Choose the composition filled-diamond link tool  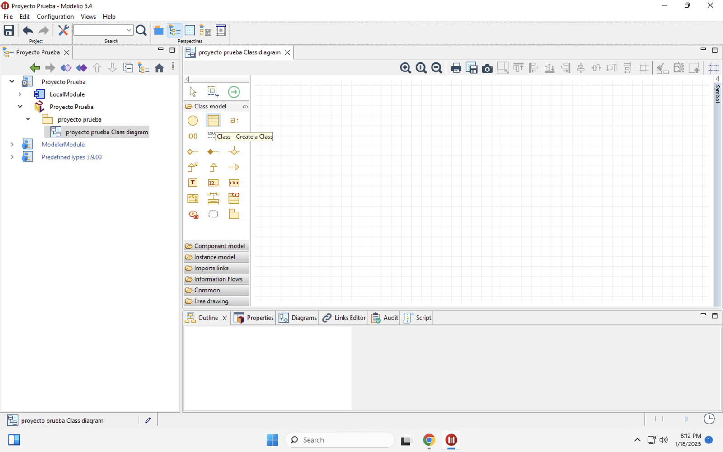(213, 152)
